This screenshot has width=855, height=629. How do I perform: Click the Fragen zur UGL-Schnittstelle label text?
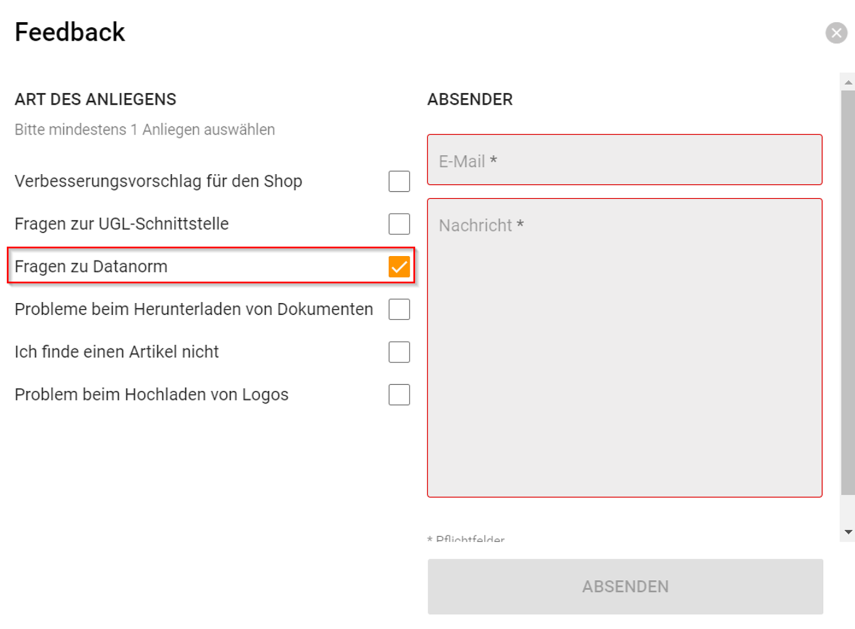coord(121,224)
